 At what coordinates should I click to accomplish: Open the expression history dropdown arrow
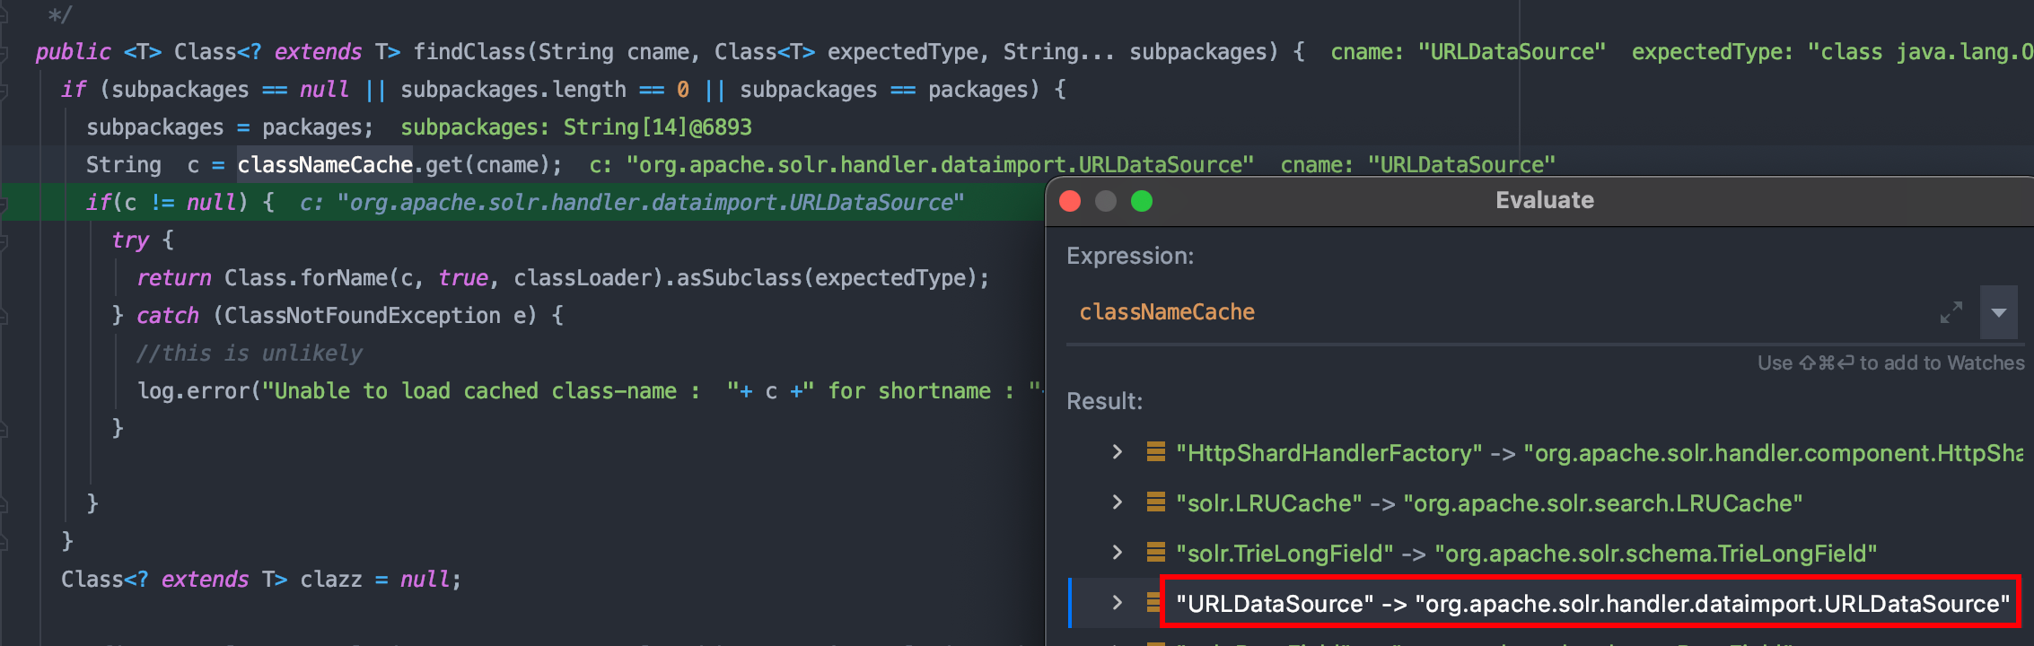pos(1999,312)
